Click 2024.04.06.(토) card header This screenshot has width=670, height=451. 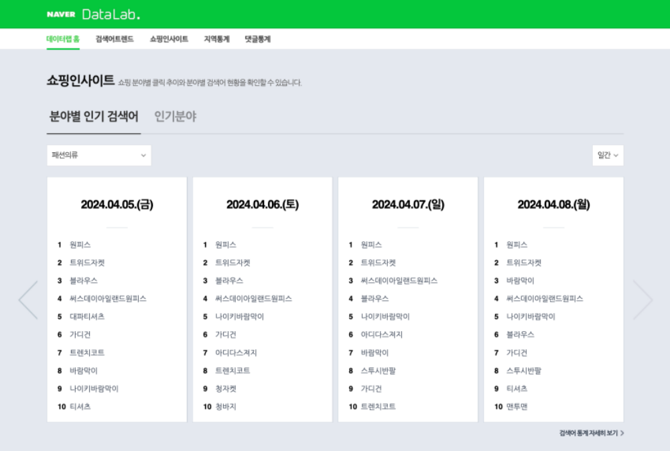pos(263,205)
